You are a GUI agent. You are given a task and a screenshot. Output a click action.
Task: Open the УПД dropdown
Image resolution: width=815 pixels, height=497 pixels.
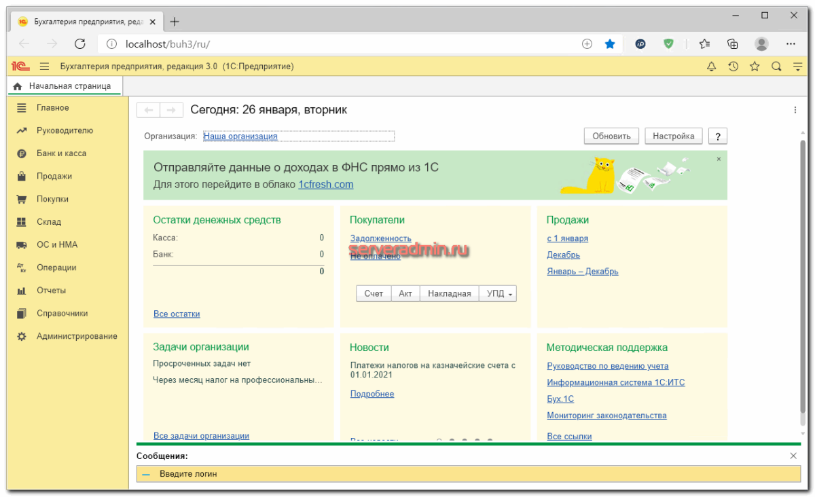point(509,293)
